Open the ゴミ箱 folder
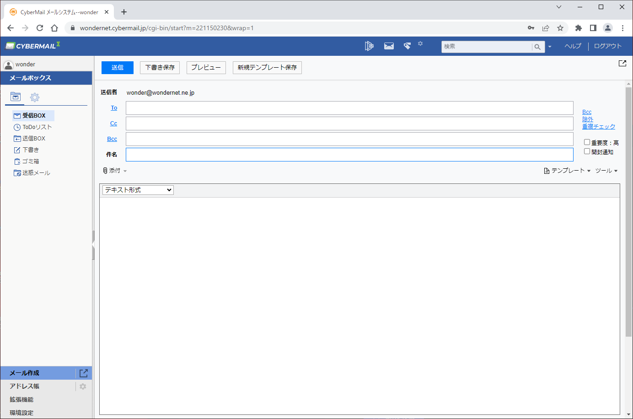The width and height of the screenshot is (633, 419). 27,161
